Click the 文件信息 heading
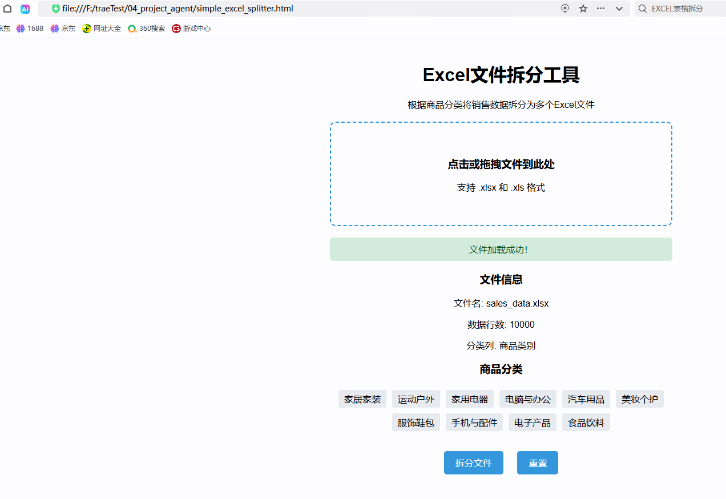The height and width of the screenshot is (499, 726). pyautogui.click(x=501, y=279)
